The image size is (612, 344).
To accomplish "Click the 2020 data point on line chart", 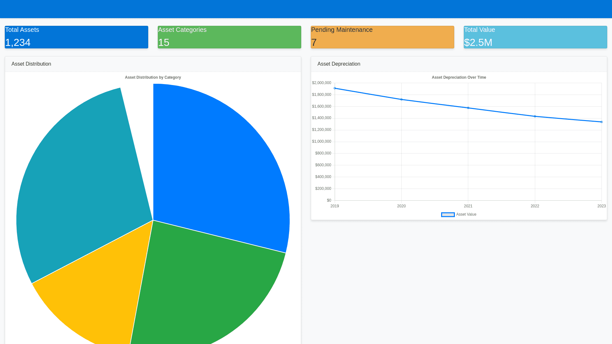I will (401, 99).
